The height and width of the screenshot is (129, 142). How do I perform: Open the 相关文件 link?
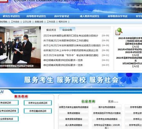point(63,22)
